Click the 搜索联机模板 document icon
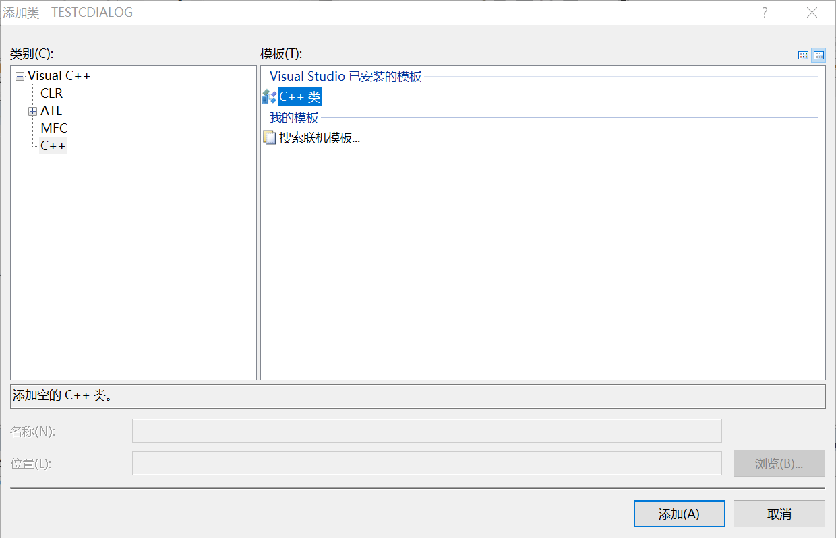 click(x=269, y=138)
